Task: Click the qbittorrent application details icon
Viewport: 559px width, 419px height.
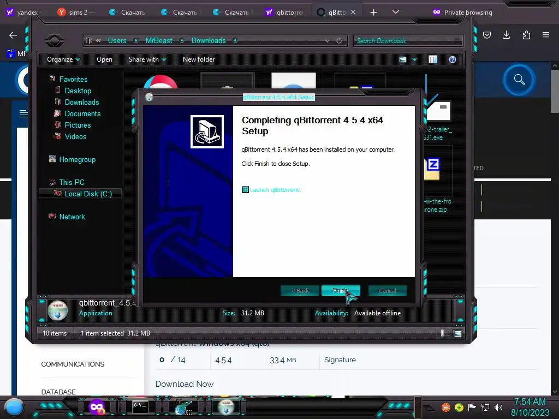Action: click(57, 310)
